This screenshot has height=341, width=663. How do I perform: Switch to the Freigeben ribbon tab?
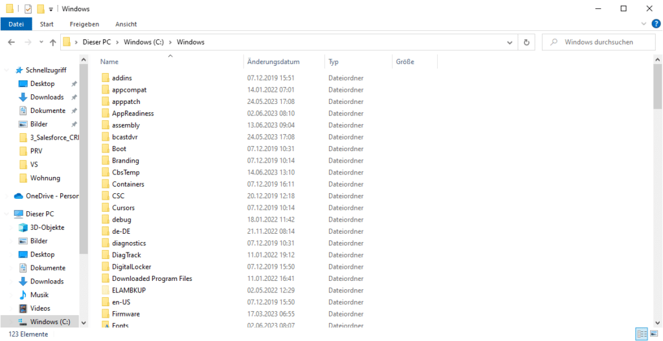84,24
